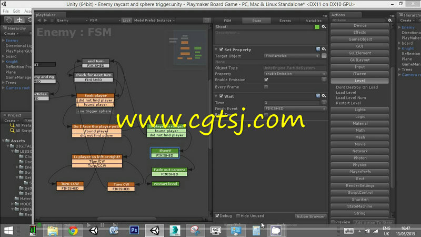Image resolution: width=421 pixels, height=237 pixels.
Task: Switch to Variables tab
Action: pos(313,21)
